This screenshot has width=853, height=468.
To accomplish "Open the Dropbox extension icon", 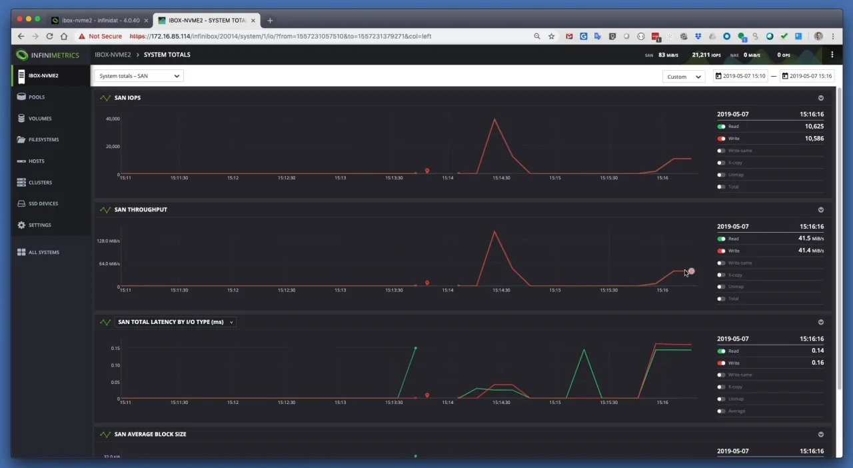I will tap(698, 36).
